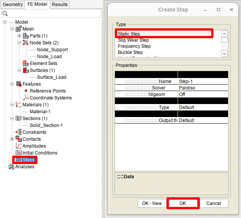Click the Amplitudes curve icon

tap(19, 146)
